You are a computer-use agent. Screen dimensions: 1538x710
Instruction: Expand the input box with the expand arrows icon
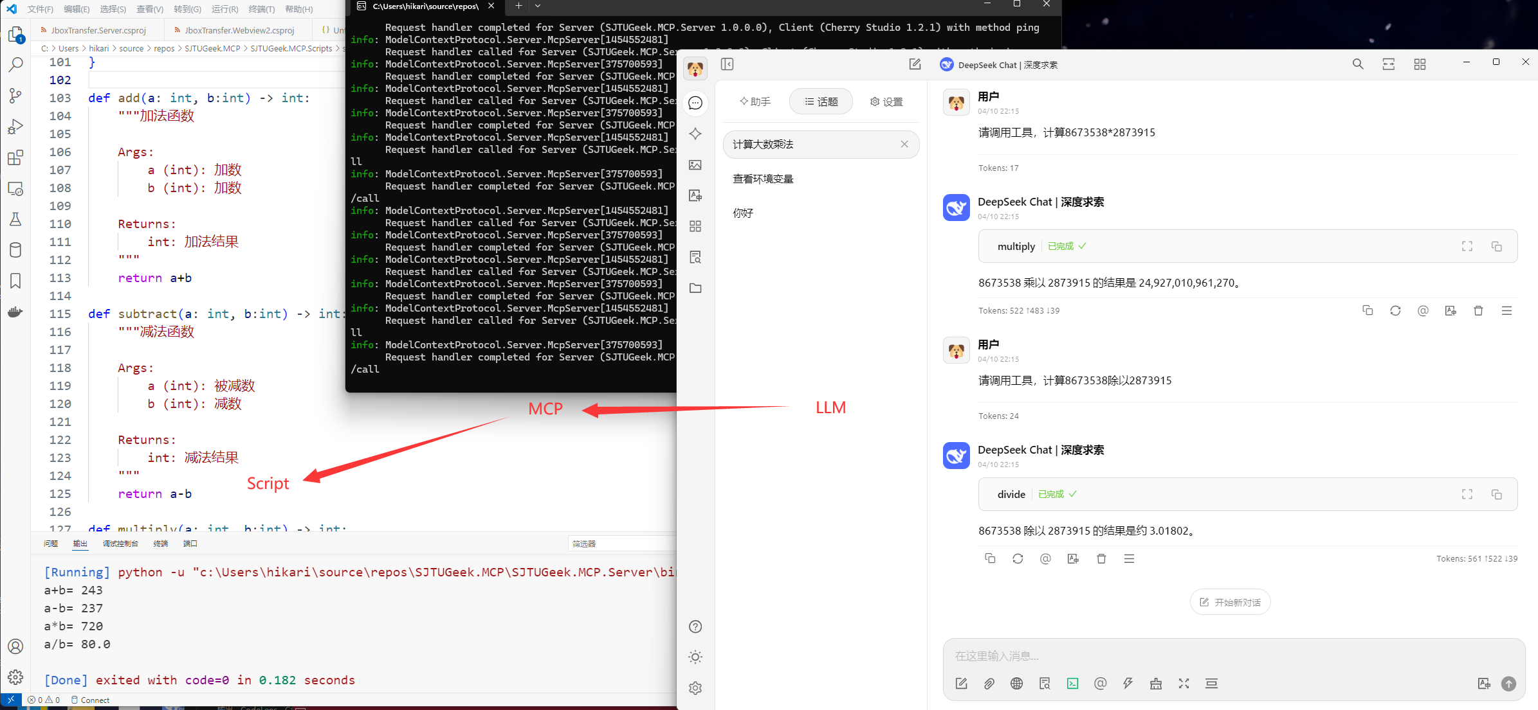[1184, 684]
